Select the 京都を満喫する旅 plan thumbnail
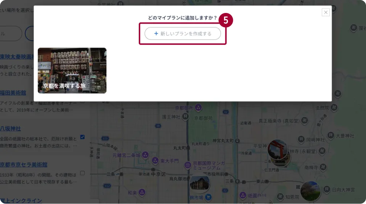 point(72,71)
